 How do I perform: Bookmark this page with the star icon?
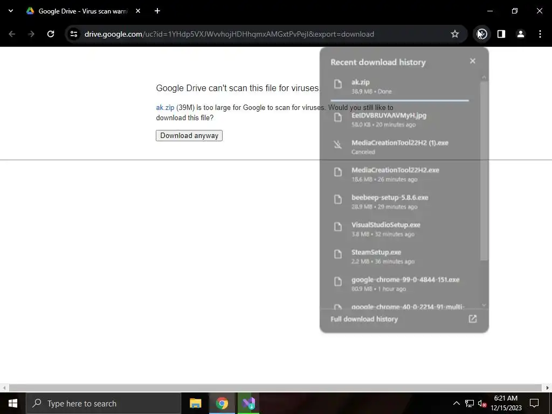click(x=455, y=34)
